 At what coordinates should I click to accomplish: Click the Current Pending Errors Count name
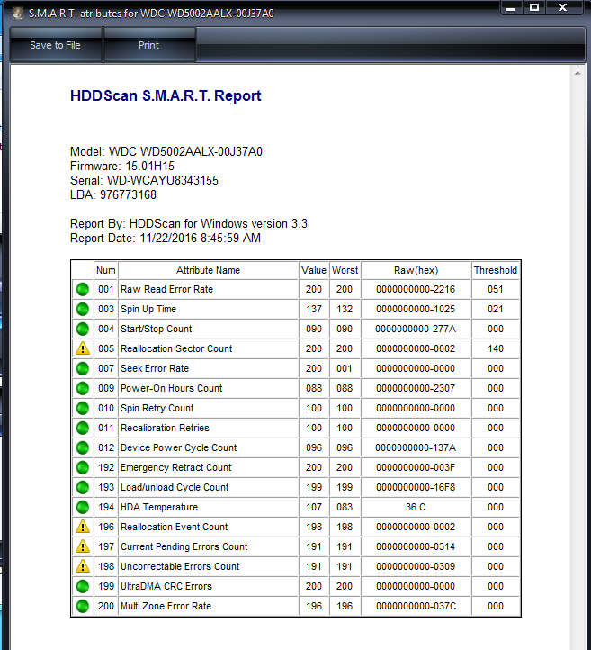[x=184, y=546]
